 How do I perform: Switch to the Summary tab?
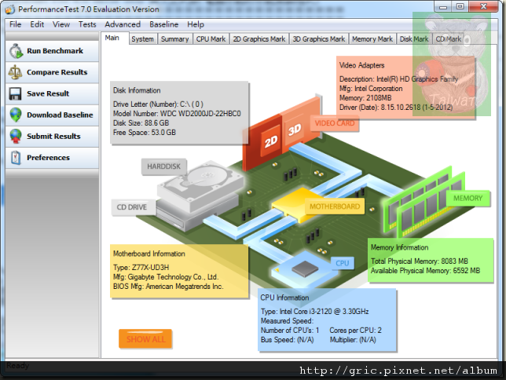click(x=174, y=39)
